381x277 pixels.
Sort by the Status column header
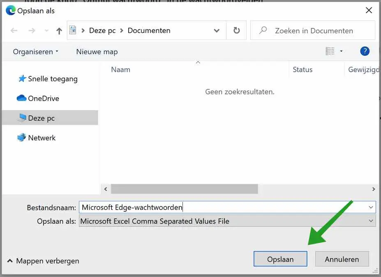pyautogui.click(x=302, y=70)
